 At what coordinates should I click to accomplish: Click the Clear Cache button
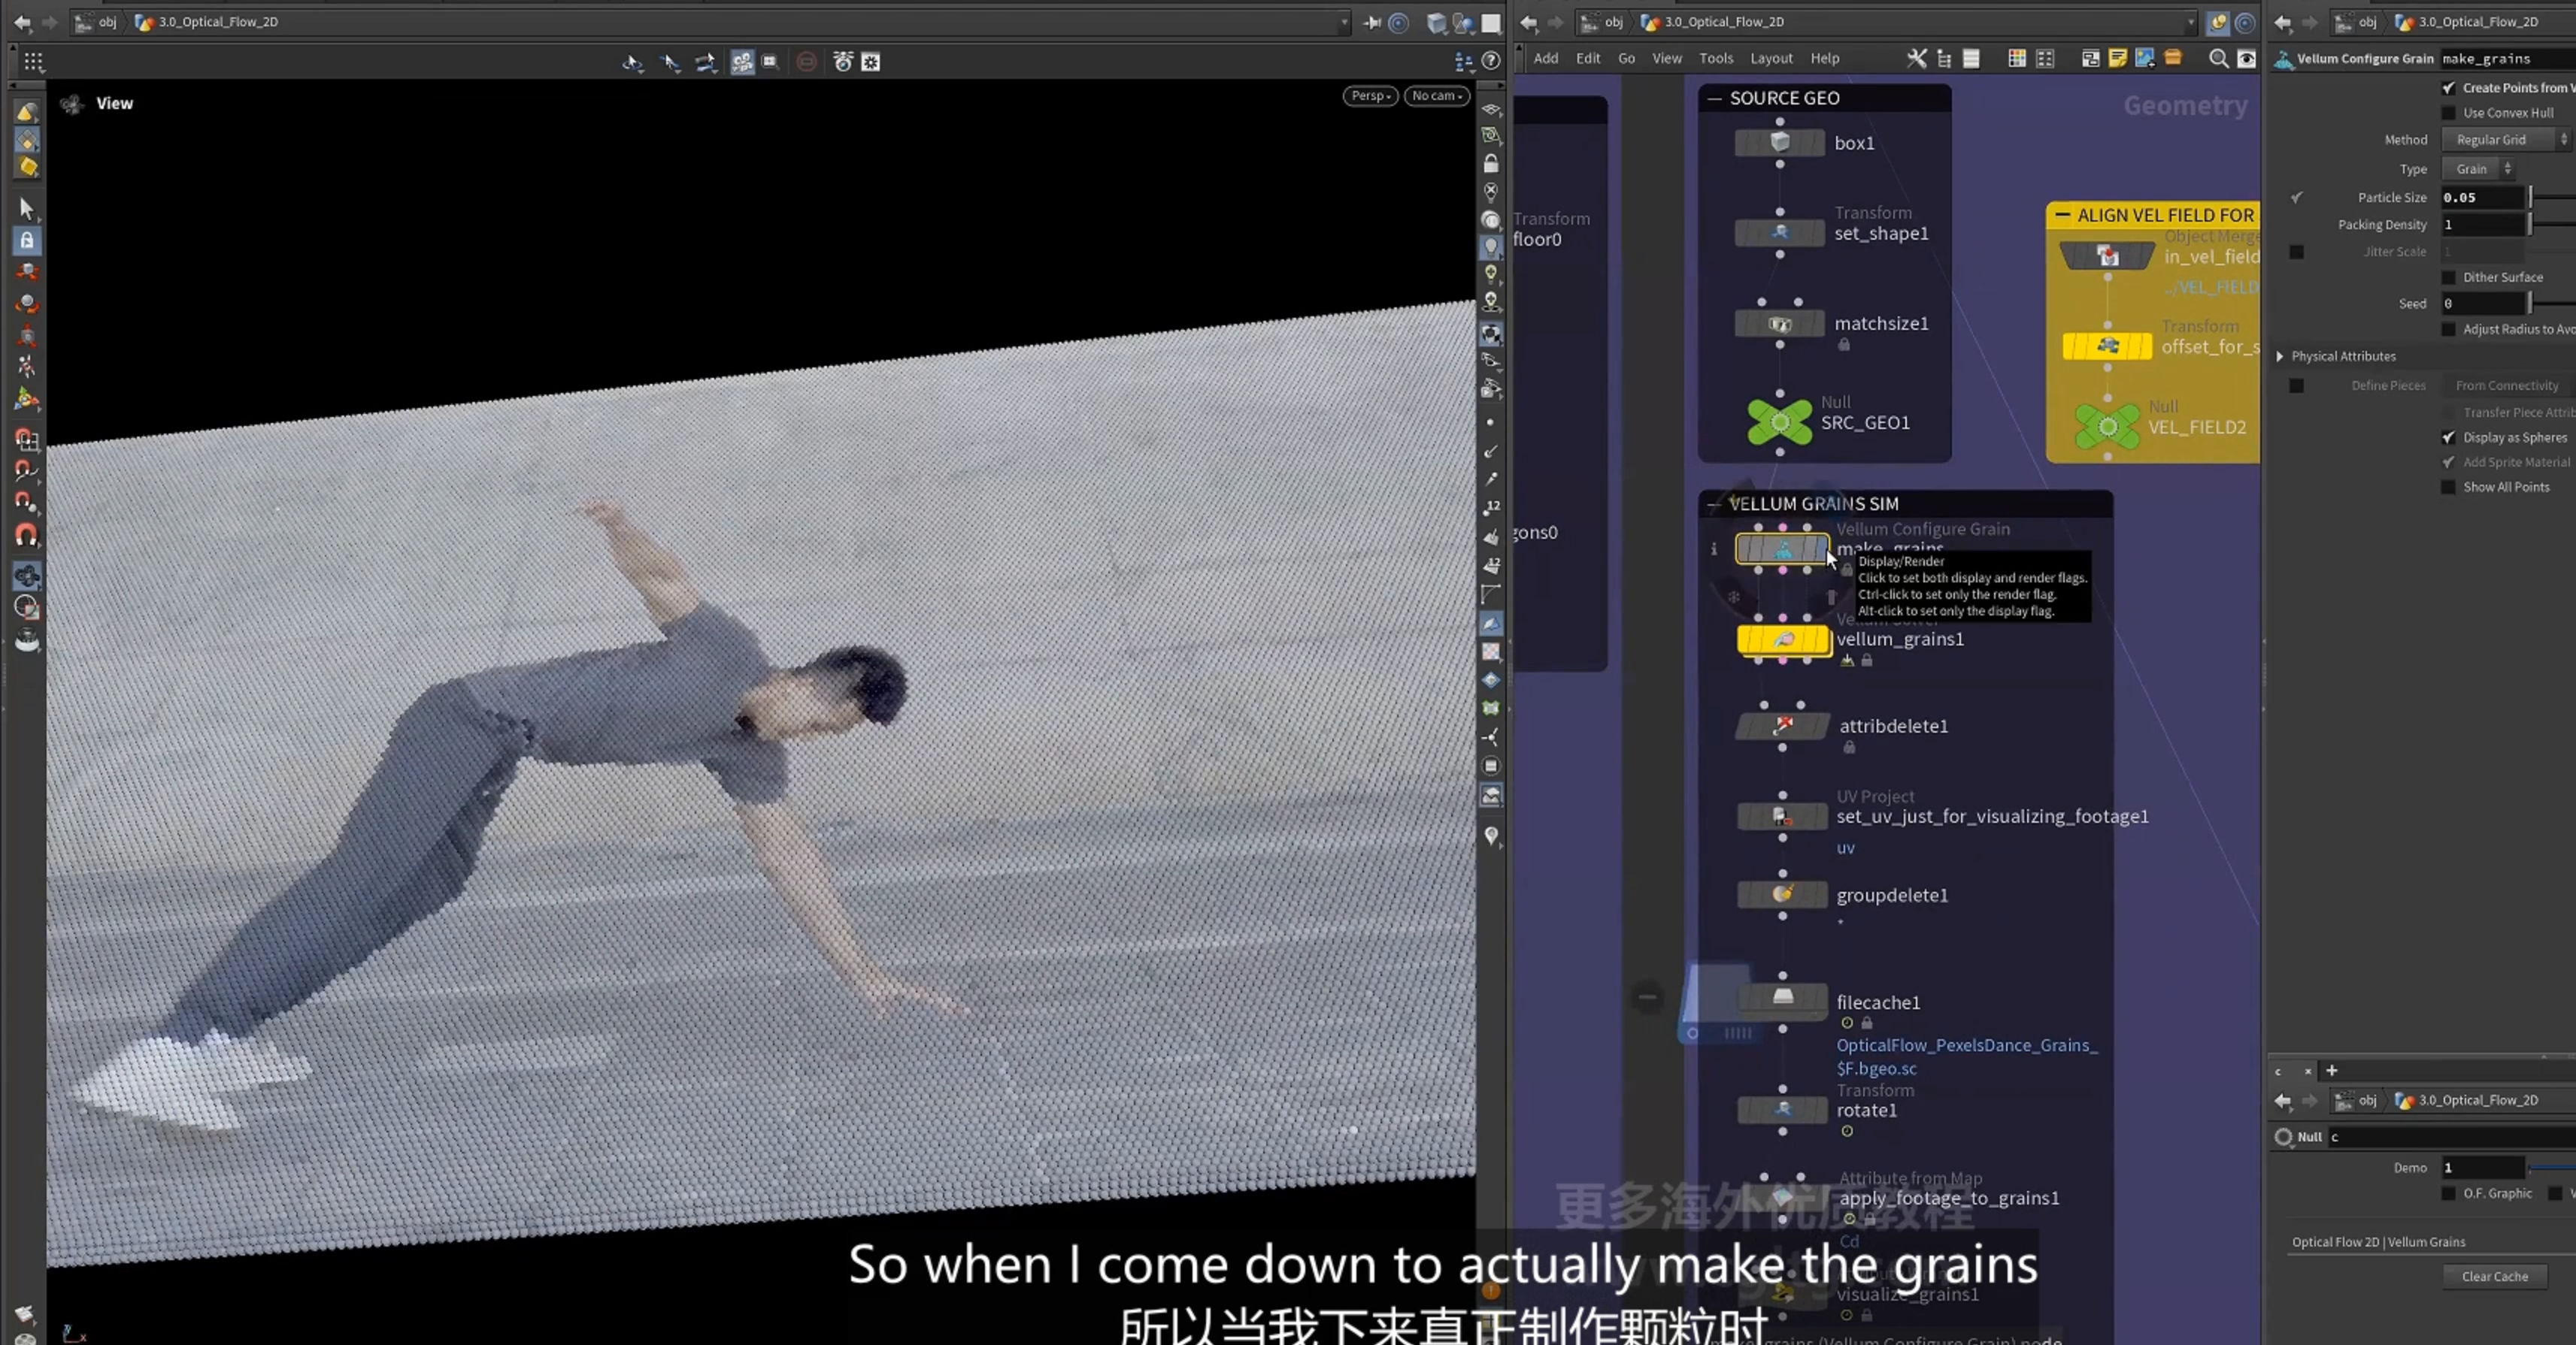2495,1276
